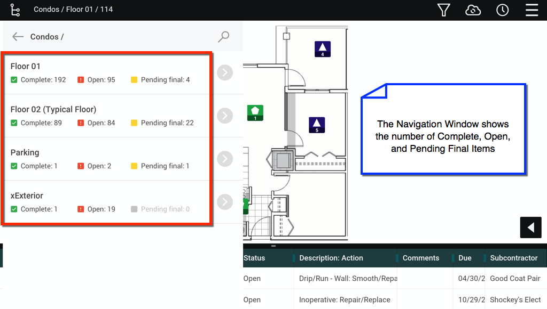Screen dimensions: 547x309
Task: Collapse side panel with black arrow button
Action: (530, 227)
